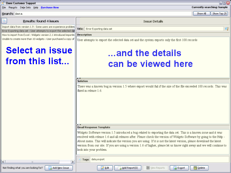Screen dimensions: 231x173
Task: Click the results list right scroll arrow
Action: 73,162
